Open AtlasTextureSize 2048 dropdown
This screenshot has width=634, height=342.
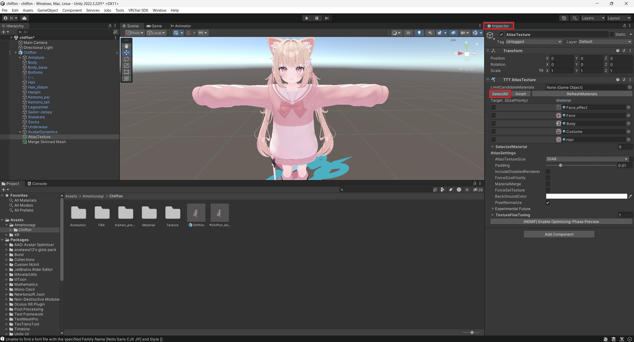[x=587, y=159]
